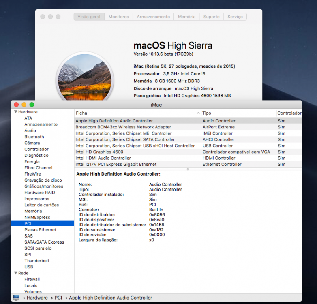Select Firewall under Rede
The height and width of the screenshot is (304, 317).
[32, 279]
